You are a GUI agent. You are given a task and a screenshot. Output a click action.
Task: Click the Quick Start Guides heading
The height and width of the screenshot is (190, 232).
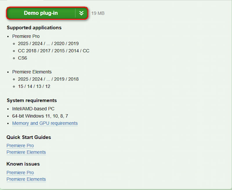point(29,137)
